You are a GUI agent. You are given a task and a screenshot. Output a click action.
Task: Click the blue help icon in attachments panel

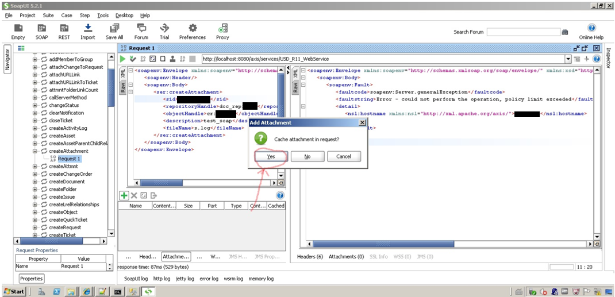point(280,195)
